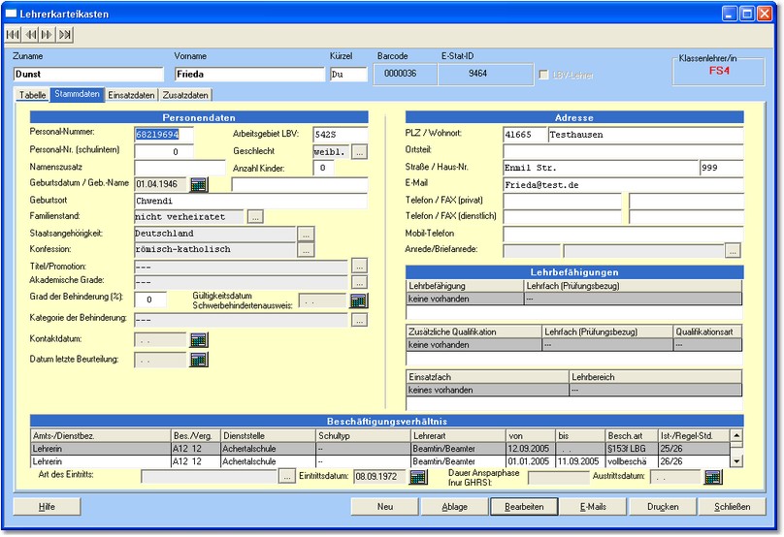
Task: Switch to the Tabelle tab
Action: coord(32,95)
